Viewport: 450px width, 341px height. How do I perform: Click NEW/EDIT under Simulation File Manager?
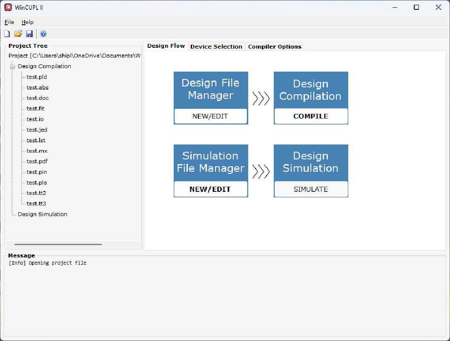(x=210, y=189)
